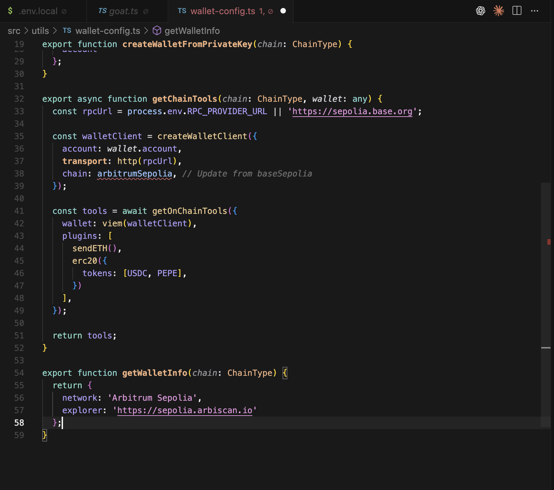Switch to the goat.ts tab
The height and width of the screenshot is (490, 554).
point(123,11)
